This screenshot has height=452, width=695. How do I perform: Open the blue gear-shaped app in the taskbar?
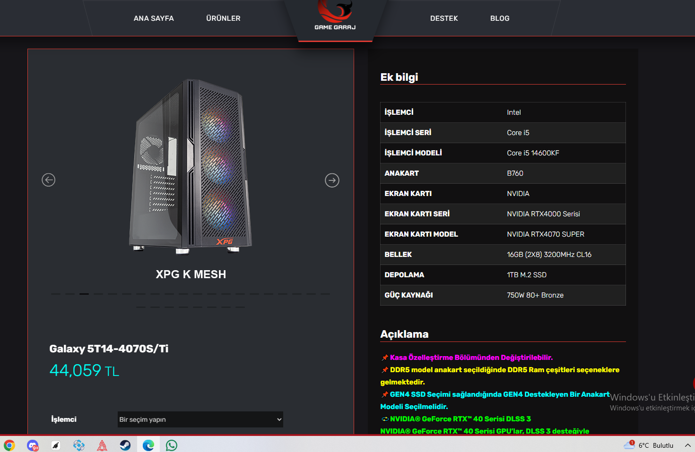click(79, 445)
